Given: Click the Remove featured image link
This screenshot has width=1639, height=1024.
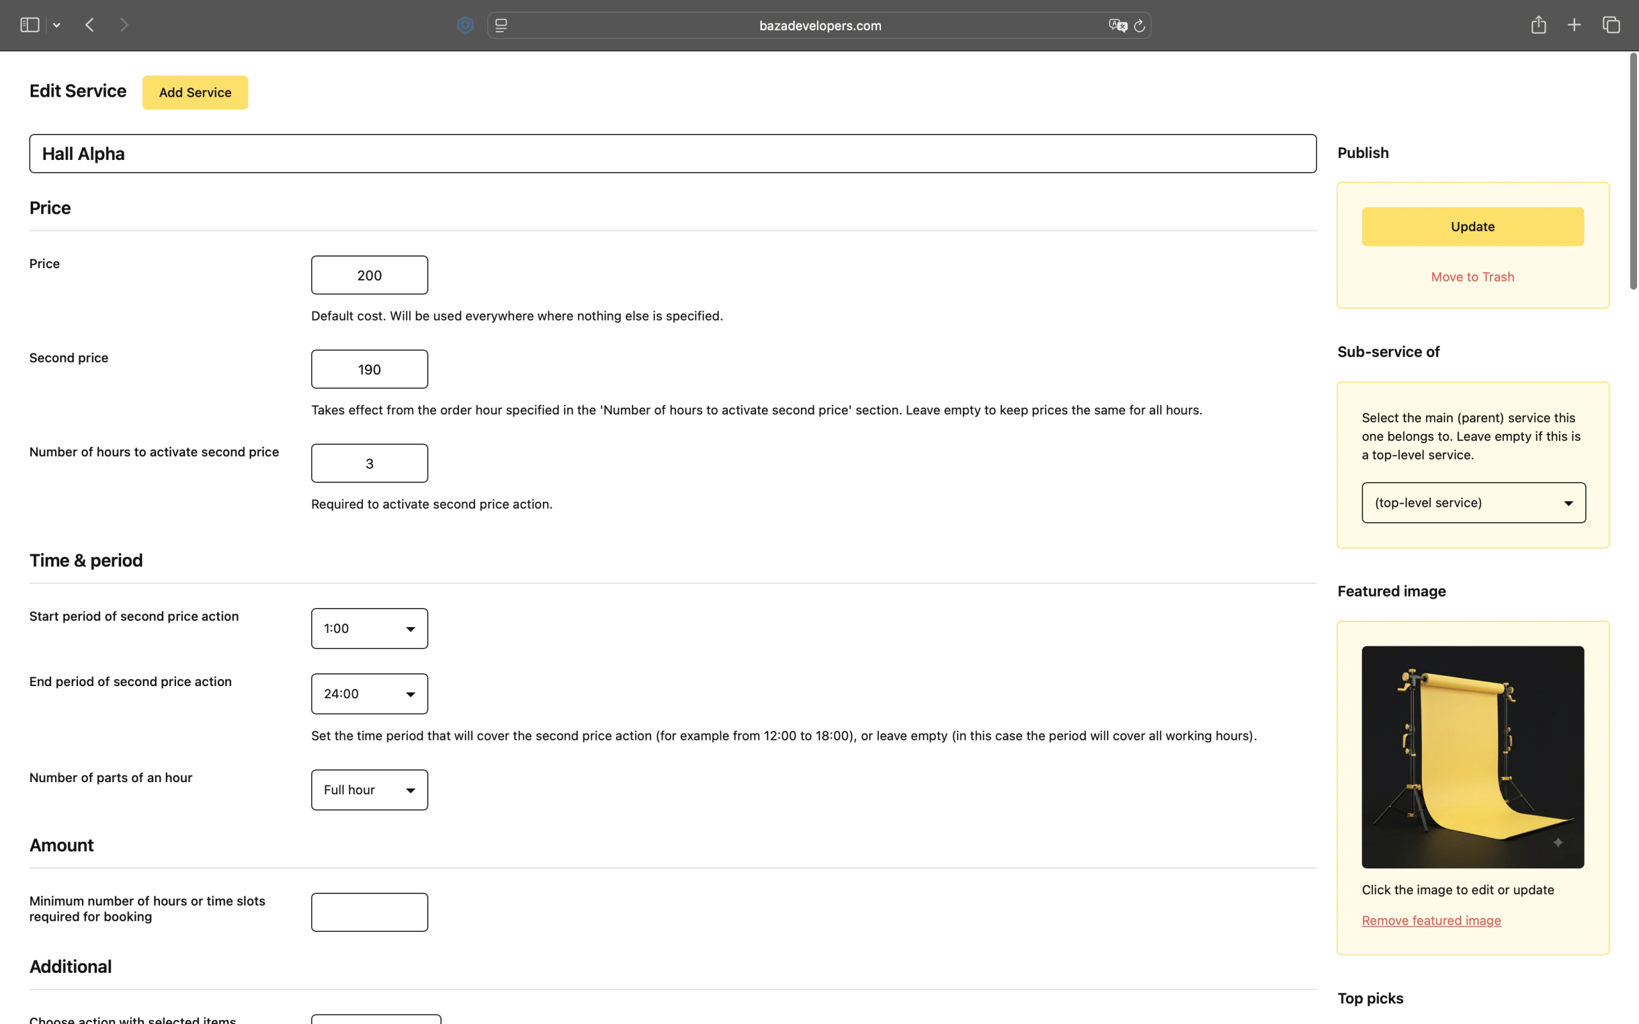Looking at the screenshot, I should [1431, 920].
